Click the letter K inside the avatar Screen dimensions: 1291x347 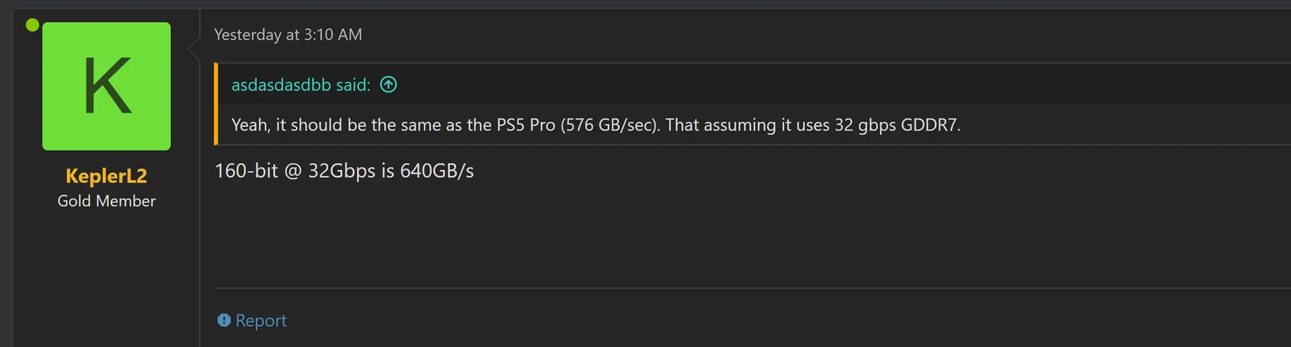pos(106,87)
